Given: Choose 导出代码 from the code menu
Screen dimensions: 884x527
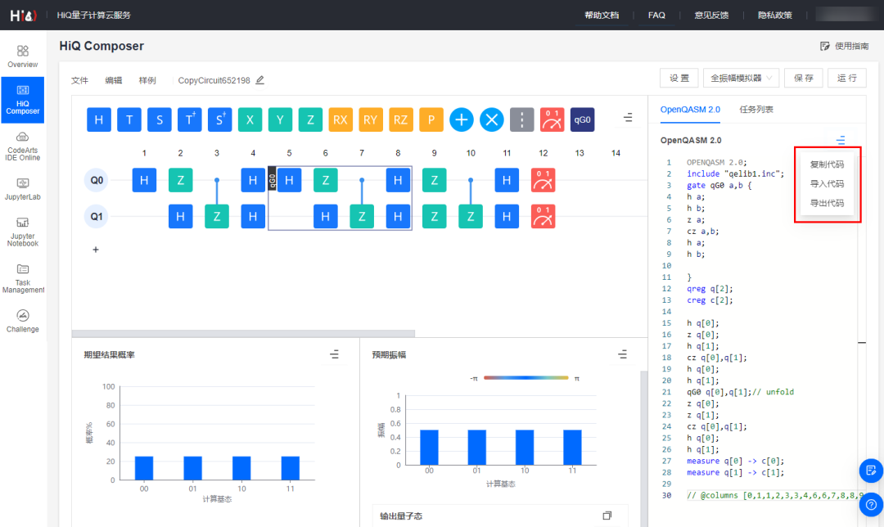Looking at the screenshot, I should pyautogui.click(x=827, y=203).
